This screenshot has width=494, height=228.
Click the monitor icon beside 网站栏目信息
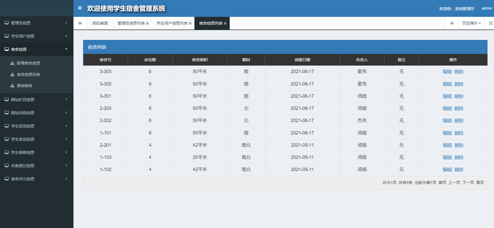pyautogui.click(x=6, y=99)
